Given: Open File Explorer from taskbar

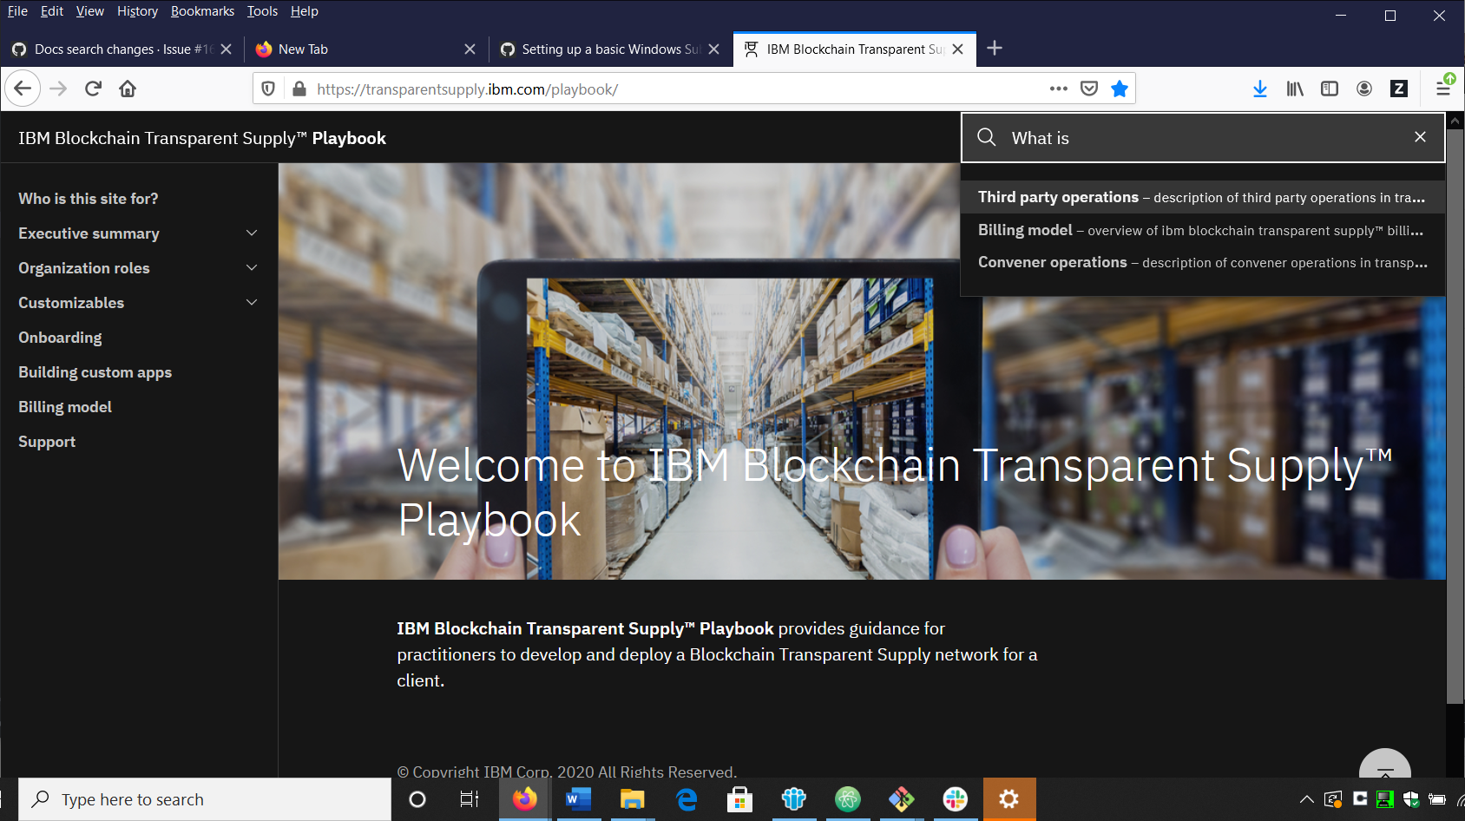Looking at the screenshot, I should (632, 799).
